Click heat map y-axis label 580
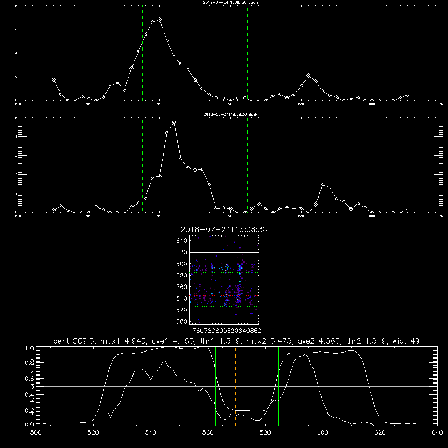 182,276
